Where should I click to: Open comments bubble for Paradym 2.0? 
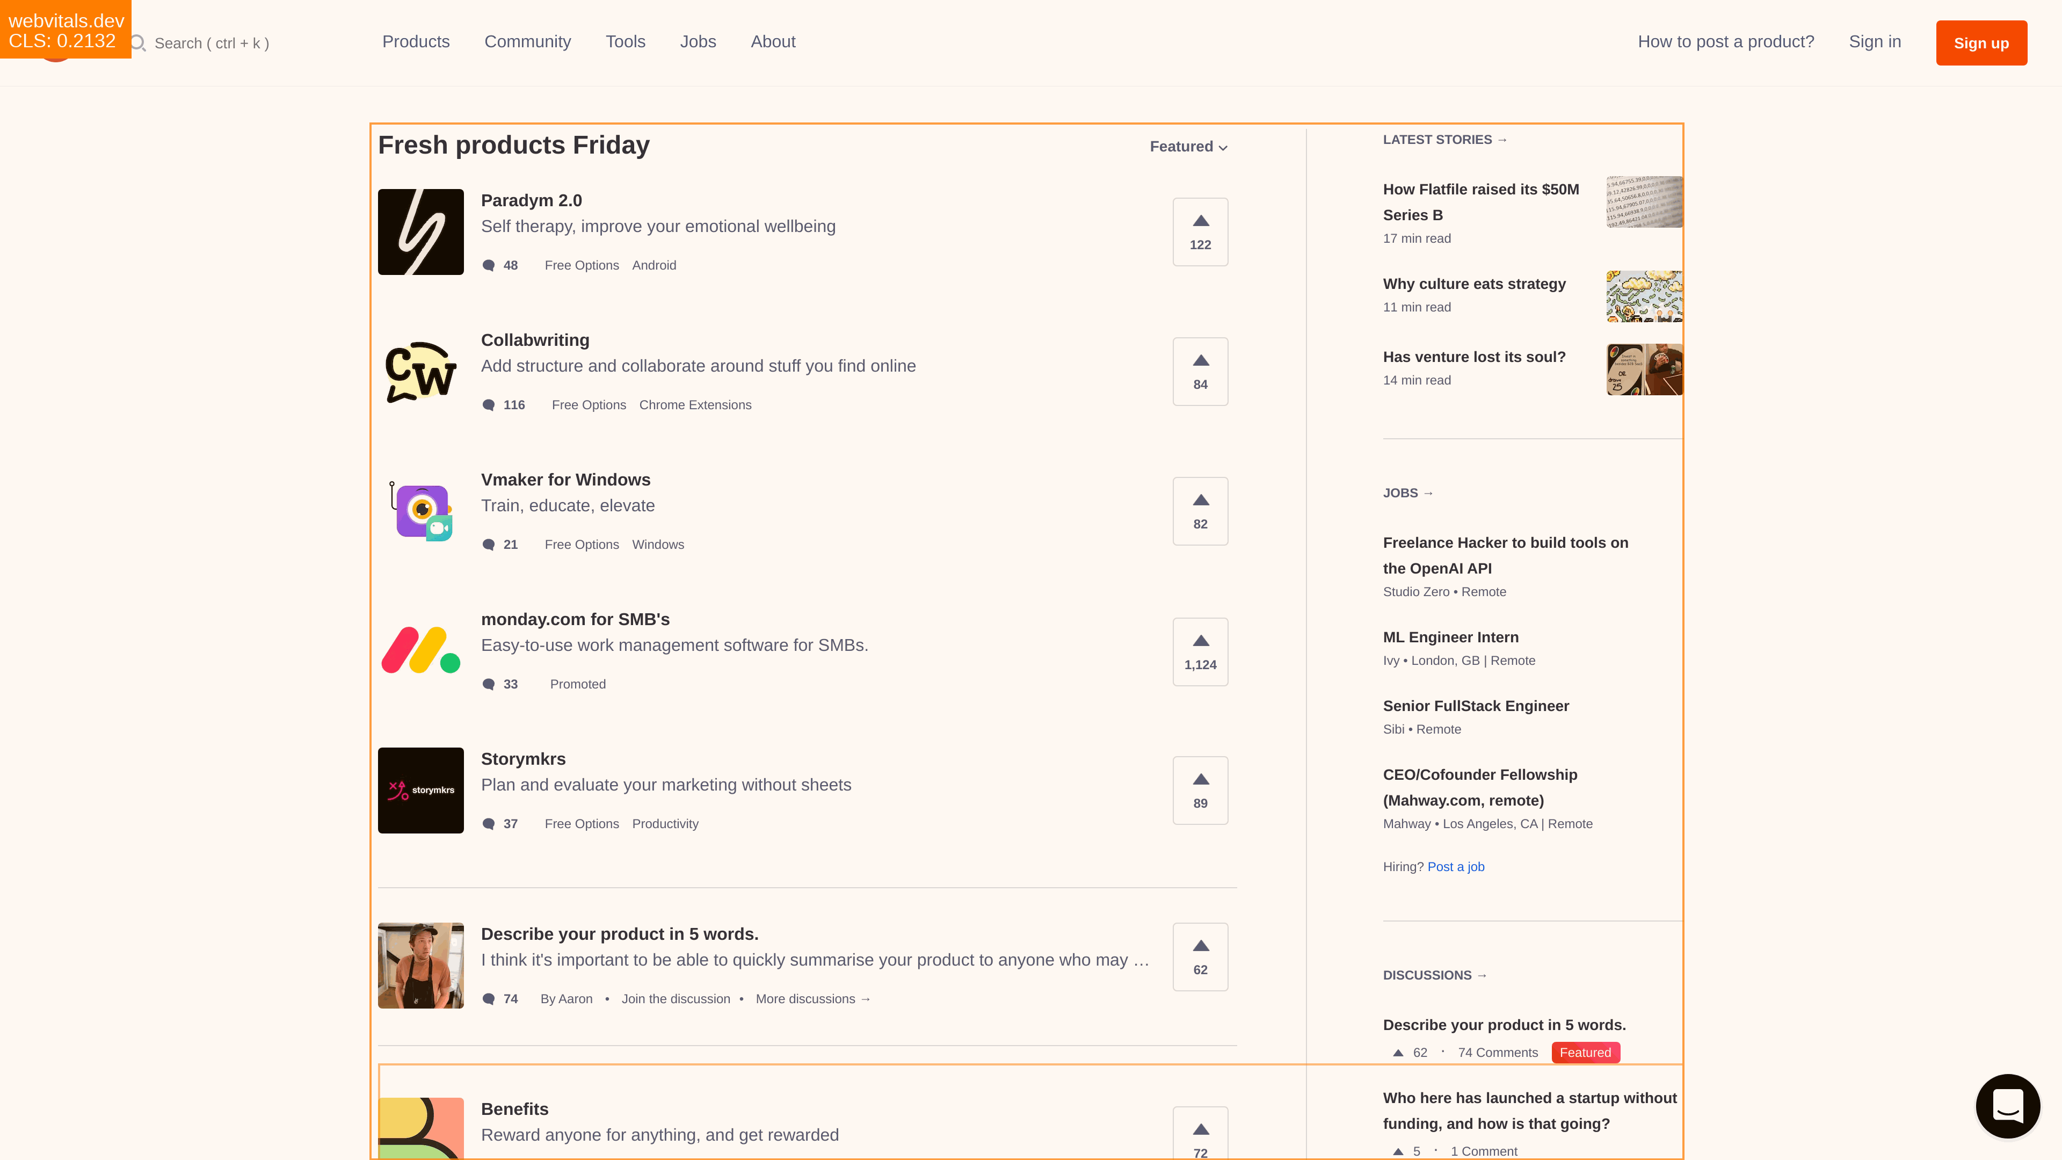[488, 265]
